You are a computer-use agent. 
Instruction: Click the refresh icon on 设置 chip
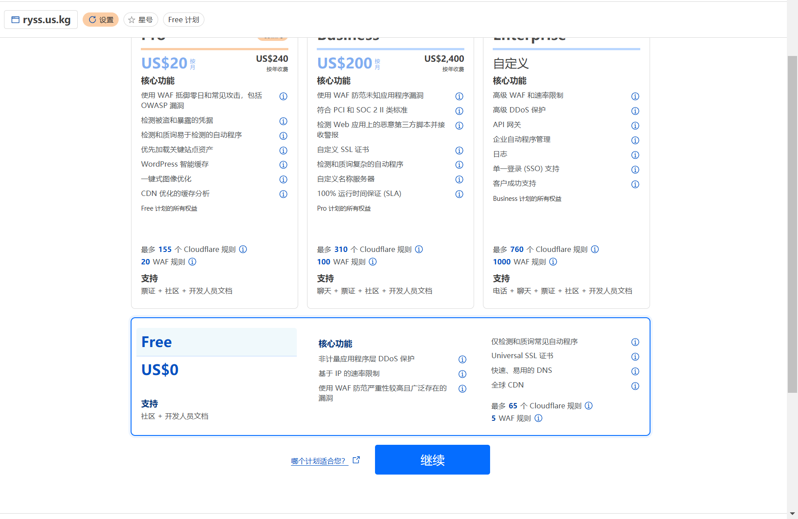(92, 19)
